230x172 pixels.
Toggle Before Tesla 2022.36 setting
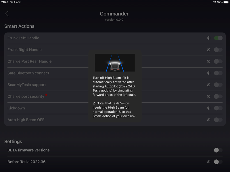click(x=218, y=162)
